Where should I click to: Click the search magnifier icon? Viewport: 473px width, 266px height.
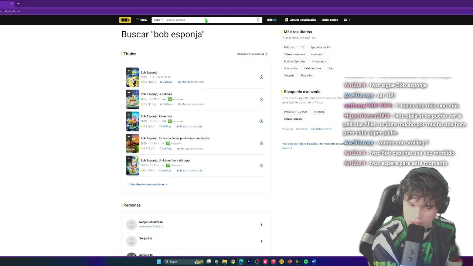coord(258,20)
